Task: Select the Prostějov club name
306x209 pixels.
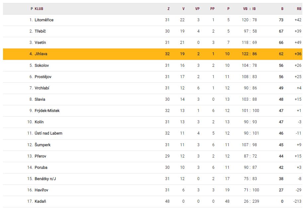Action: pos(43,77)
